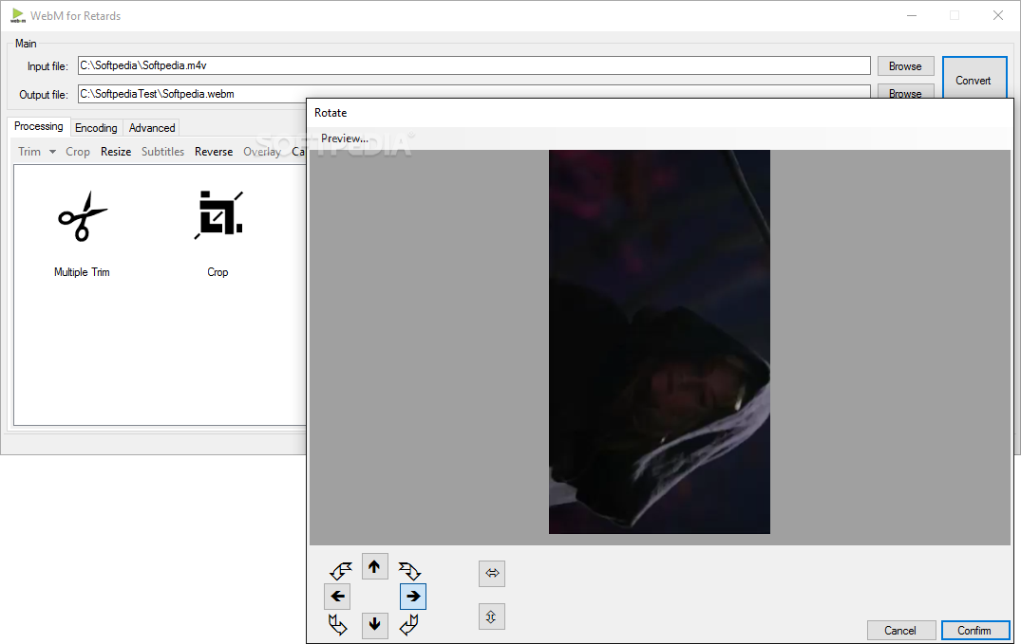The height and width of the screenshot is (644, 1021).
Task: Flip the video horizontally
Action: pyautogui.click(x=492, y=573)
